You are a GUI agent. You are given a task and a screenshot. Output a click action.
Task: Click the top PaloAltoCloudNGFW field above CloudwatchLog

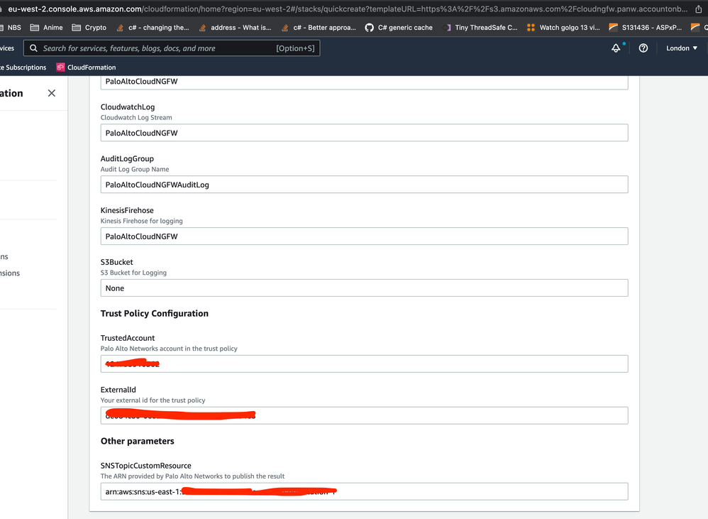pos(365,82)
